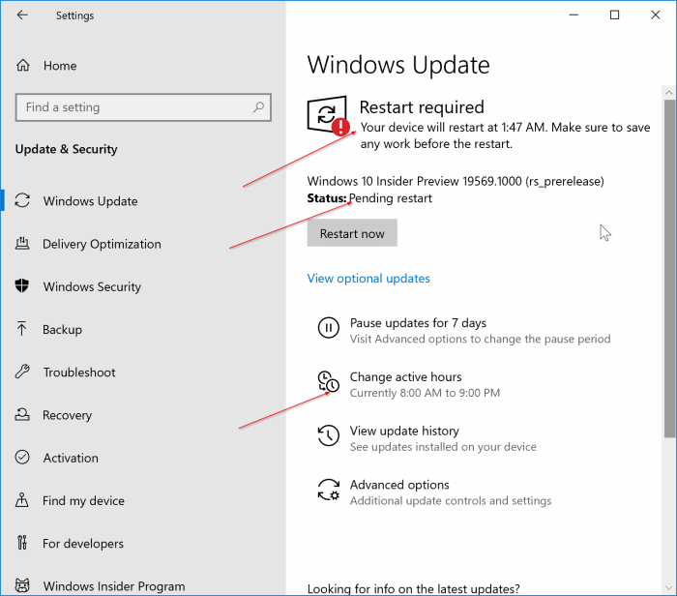
Task: Click the Troubleshoot wrench icon
Action: point(22,372)
